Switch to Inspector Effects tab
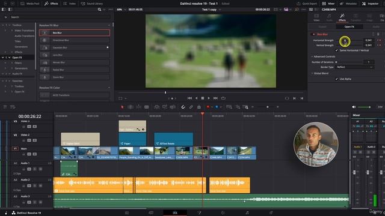The width and height of the screenshot is (385, 216). pos(342,17)
